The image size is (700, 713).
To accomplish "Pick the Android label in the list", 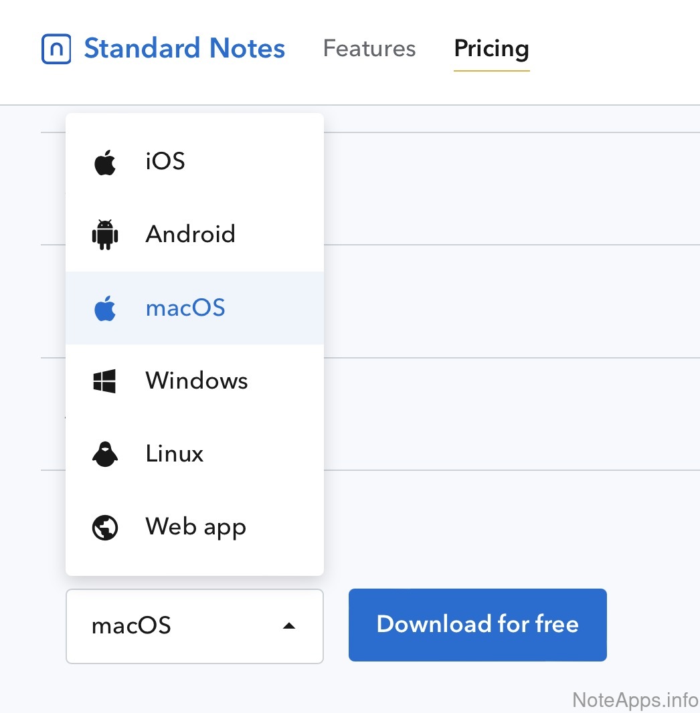I will 191,234.
